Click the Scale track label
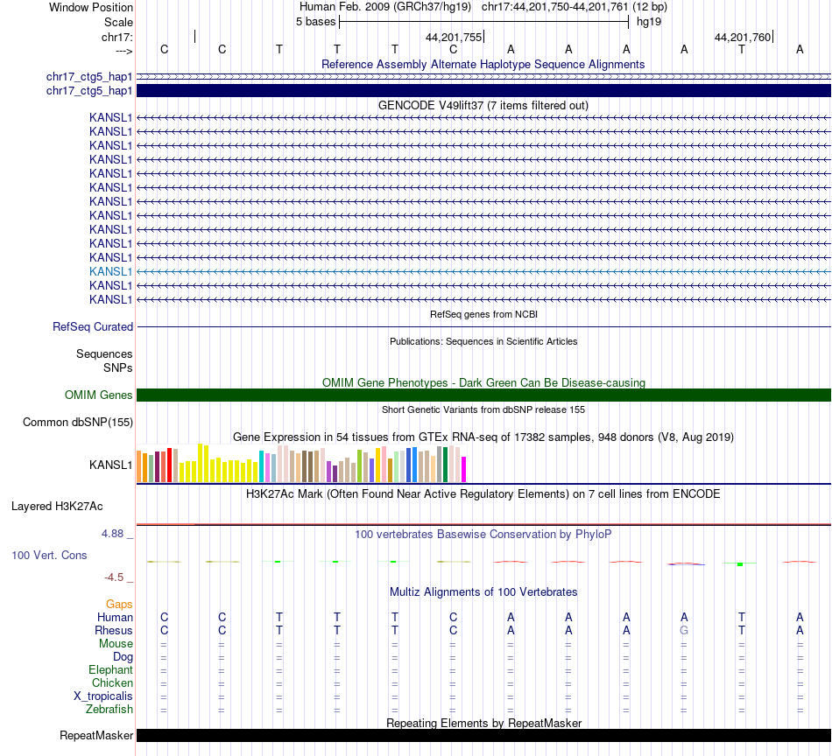This screenshot has width=832, height=756. (118, 22)
